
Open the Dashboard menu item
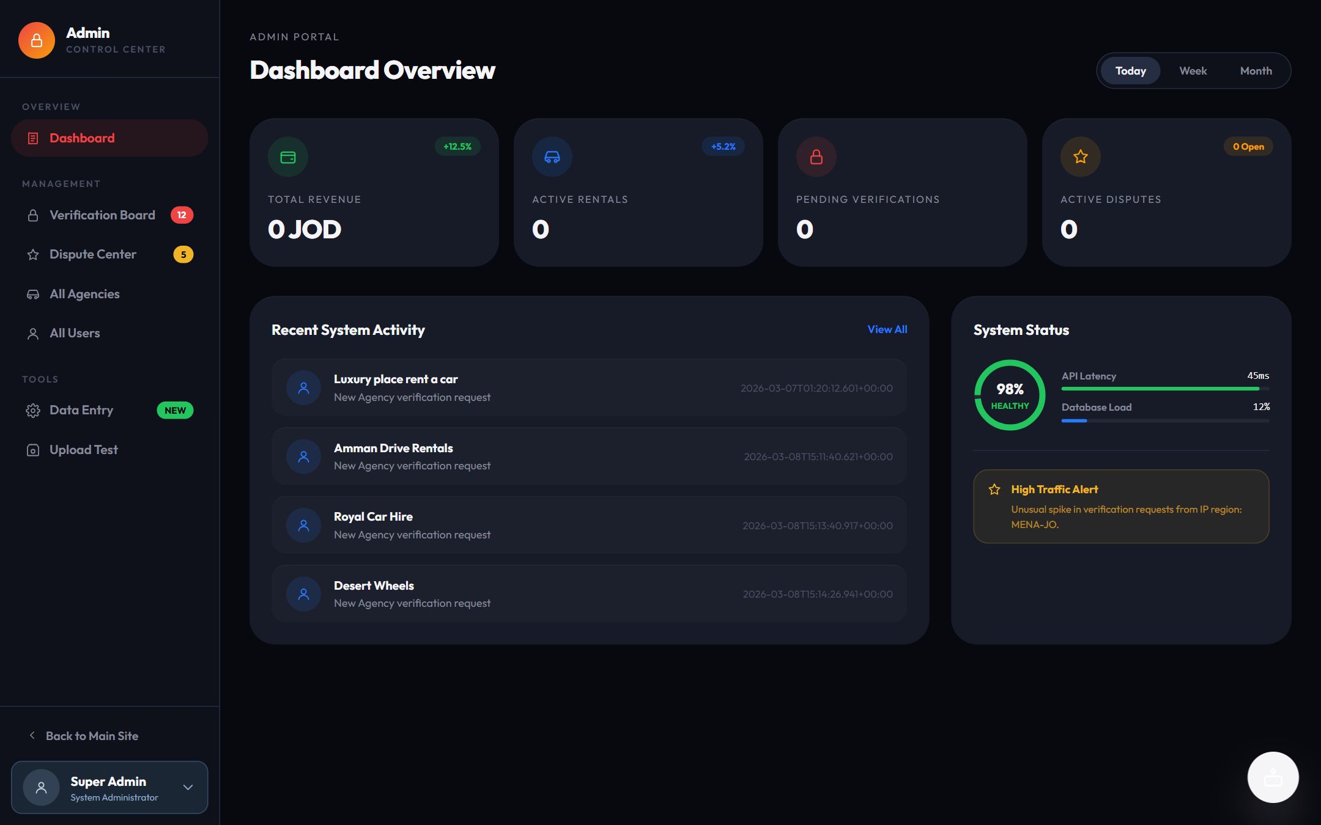(109, 138)
